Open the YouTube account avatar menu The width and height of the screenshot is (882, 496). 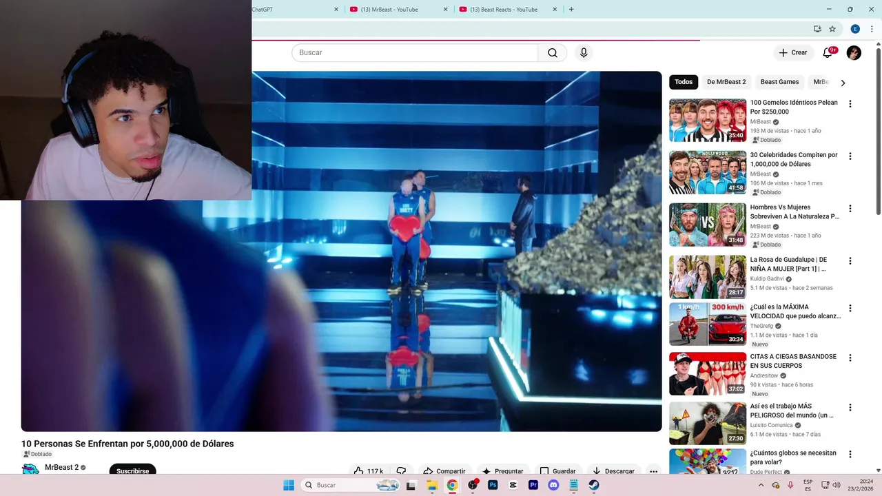click(x=854, y=53)
